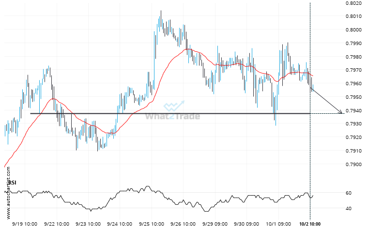The height and width of the screenshot is (230, 368).
Task: Click the forecast arrow head at 0.7940
Action: [342, 112]
